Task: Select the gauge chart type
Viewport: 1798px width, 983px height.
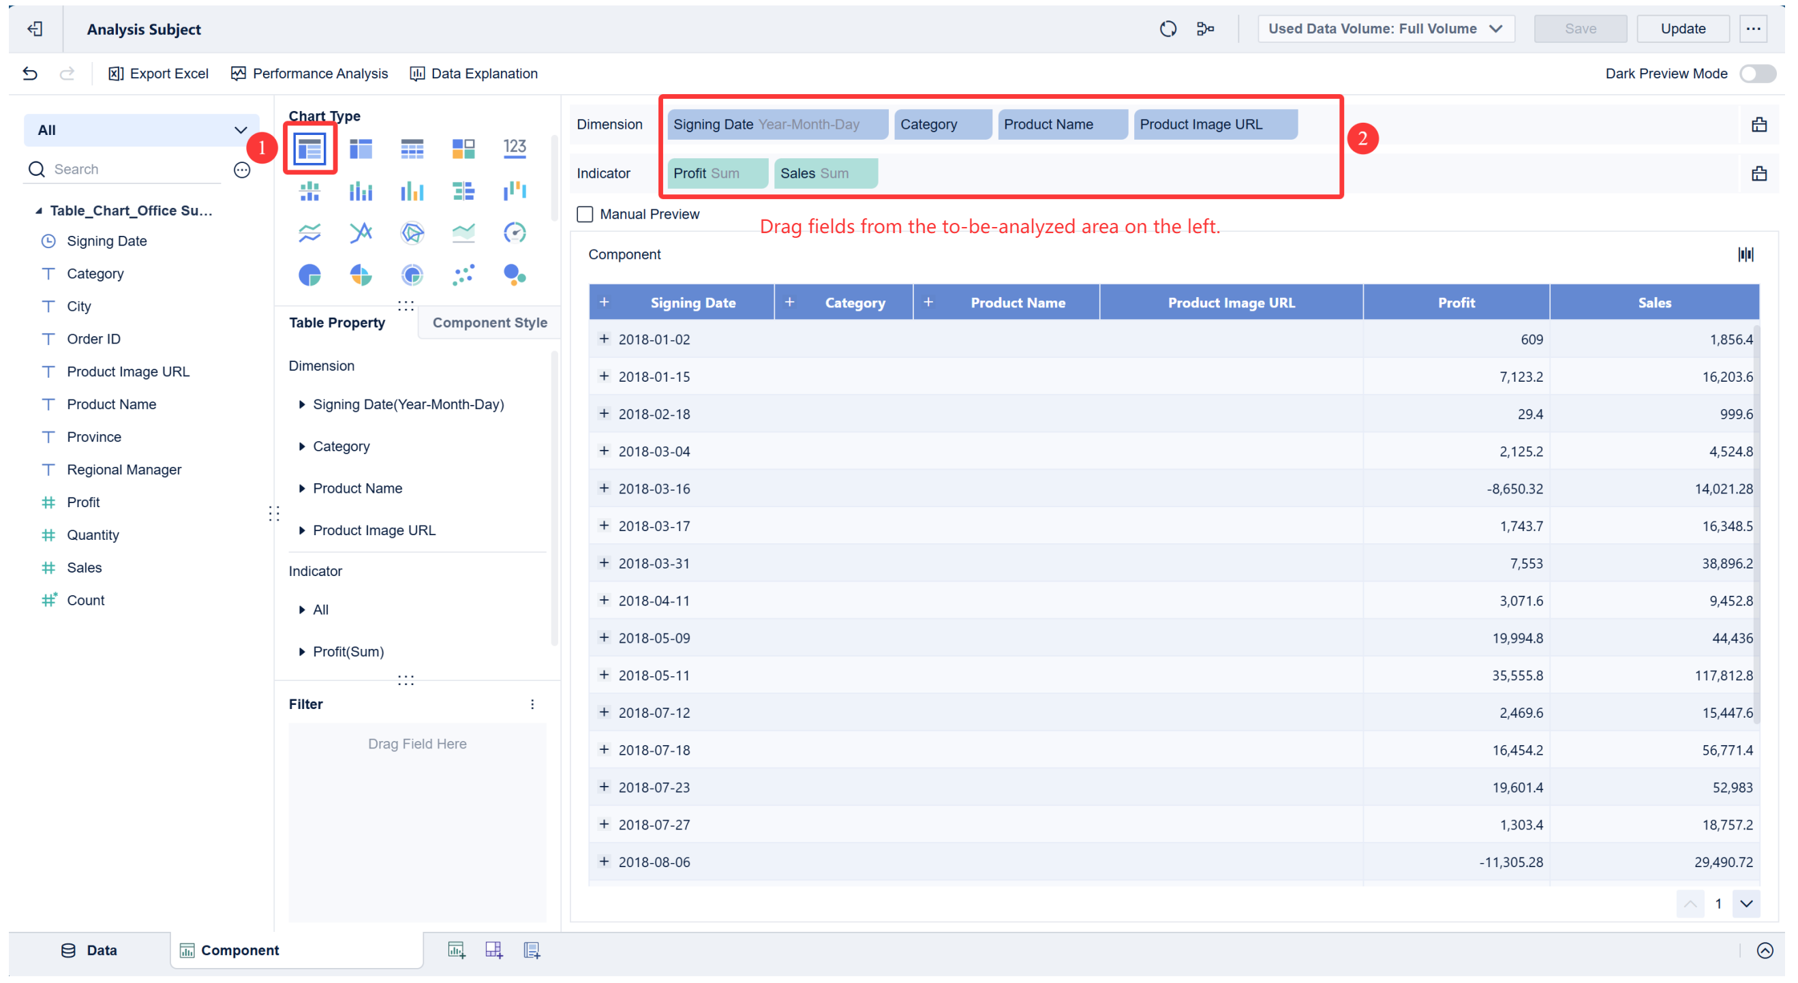Action: point(515,232)
